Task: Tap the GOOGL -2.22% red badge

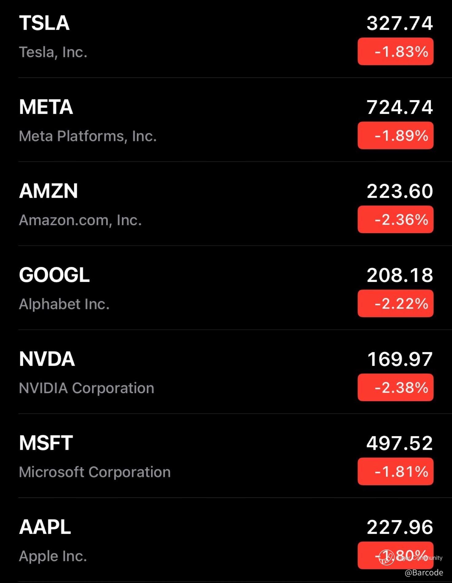Action: [x=395, y=303]
